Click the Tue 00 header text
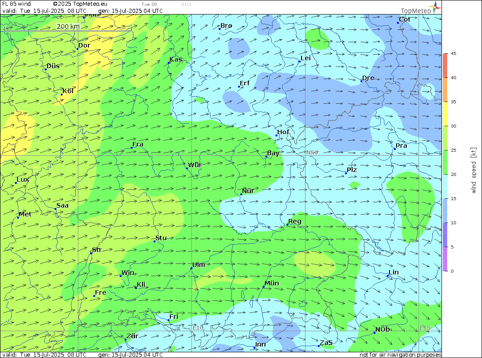The height and width of the screenshot is (358, 482). 149,4
